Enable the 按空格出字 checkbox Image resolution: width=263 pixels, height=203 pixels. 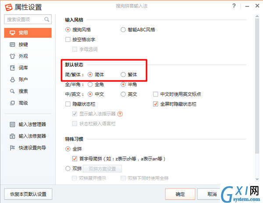click(68, 40)
